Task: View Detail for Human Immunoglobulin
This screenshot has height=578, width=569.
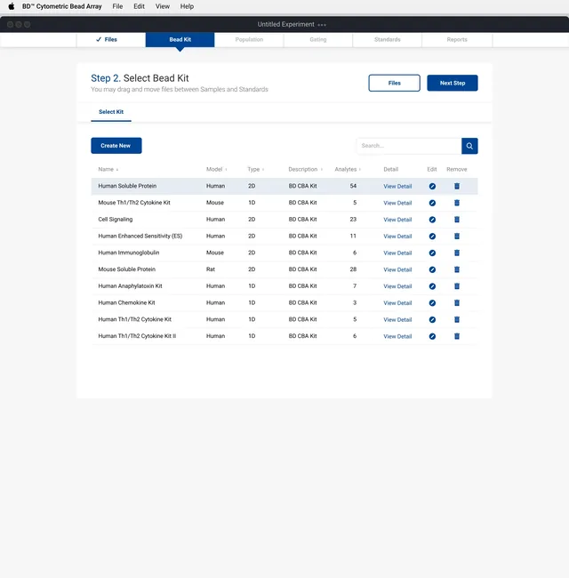Action: click(397, 253)
